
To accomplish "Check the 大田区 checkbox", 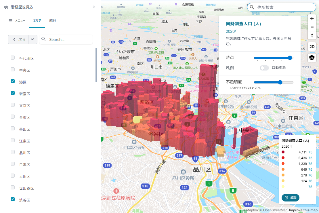I will click(13, 176).
